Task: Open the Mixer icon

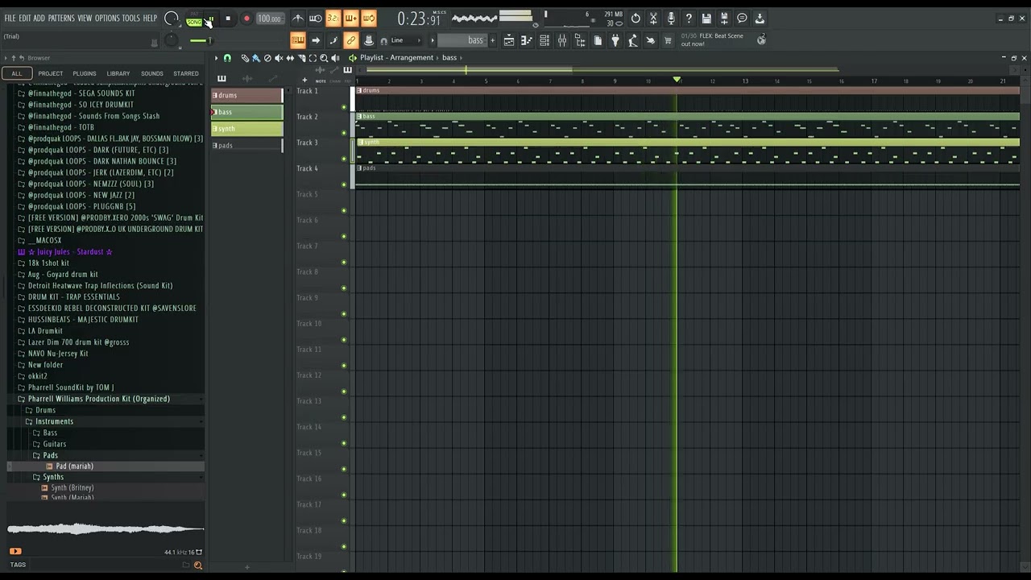Action: click(562, 40)
